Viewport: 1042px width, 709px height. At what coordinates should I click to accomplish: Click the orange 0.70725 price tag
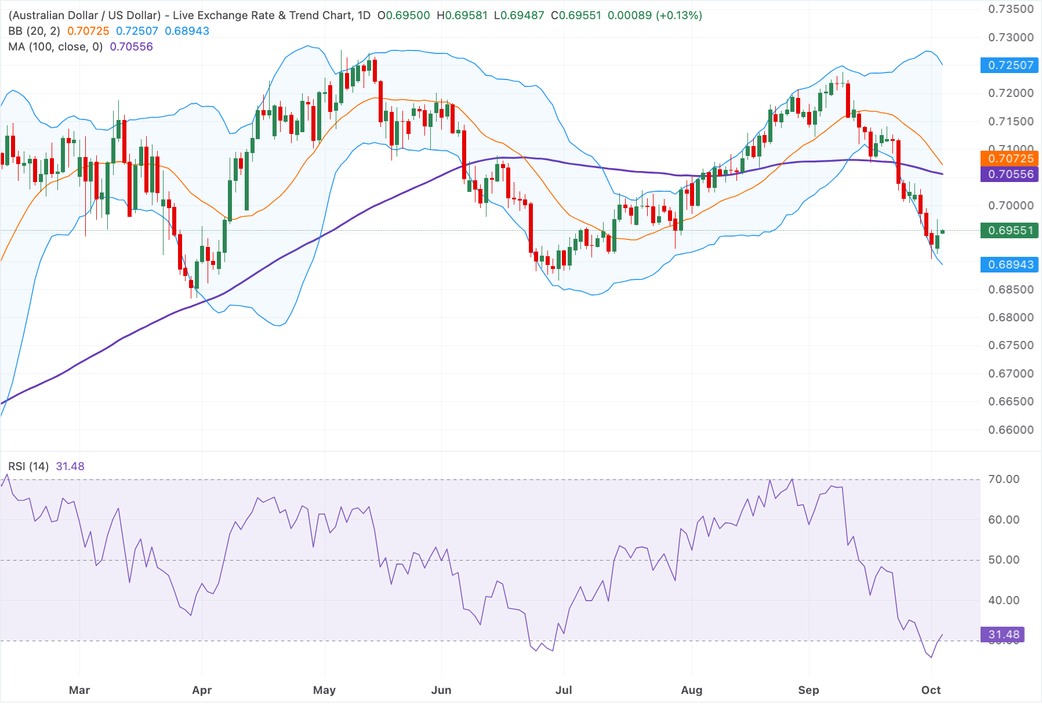click(x=1010, y=158)
